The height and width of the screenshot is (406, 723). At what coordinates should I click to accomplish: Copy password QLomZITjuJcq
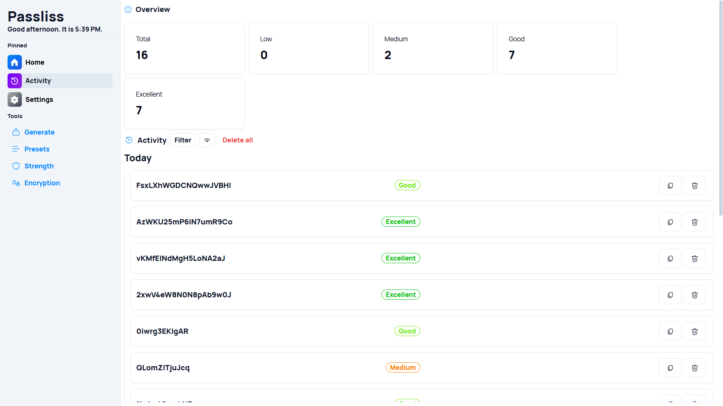(x=670, y=368)
